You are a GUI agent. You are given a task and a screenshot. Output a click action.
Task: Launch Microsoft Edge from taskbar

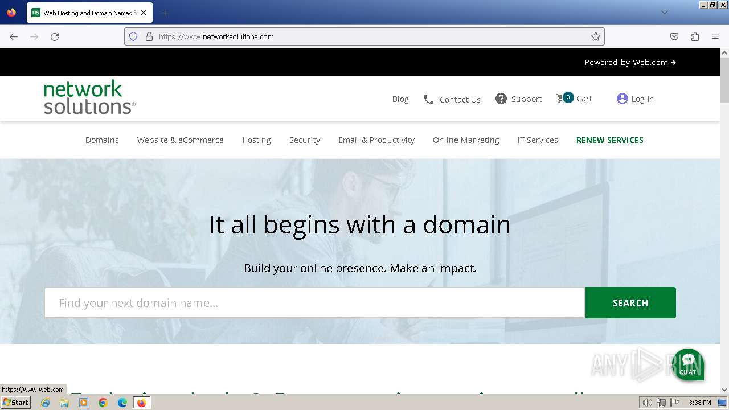point(122,403)
